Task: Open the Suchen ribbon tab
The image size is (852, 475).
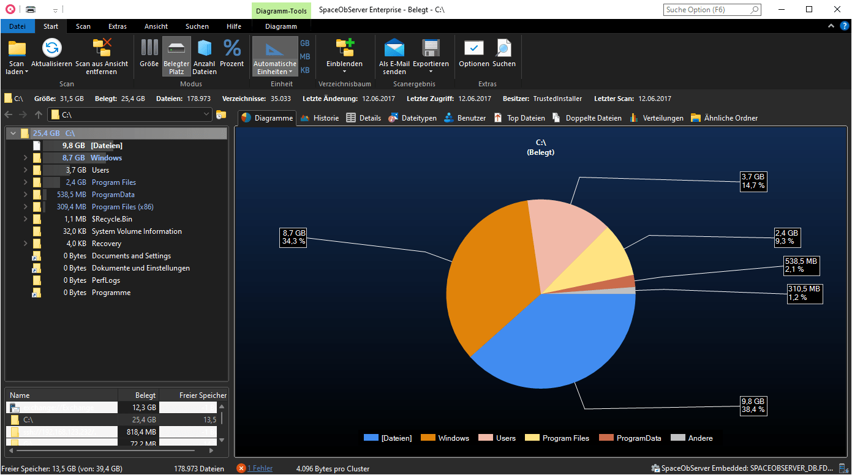Action: [x=197, y=26]
